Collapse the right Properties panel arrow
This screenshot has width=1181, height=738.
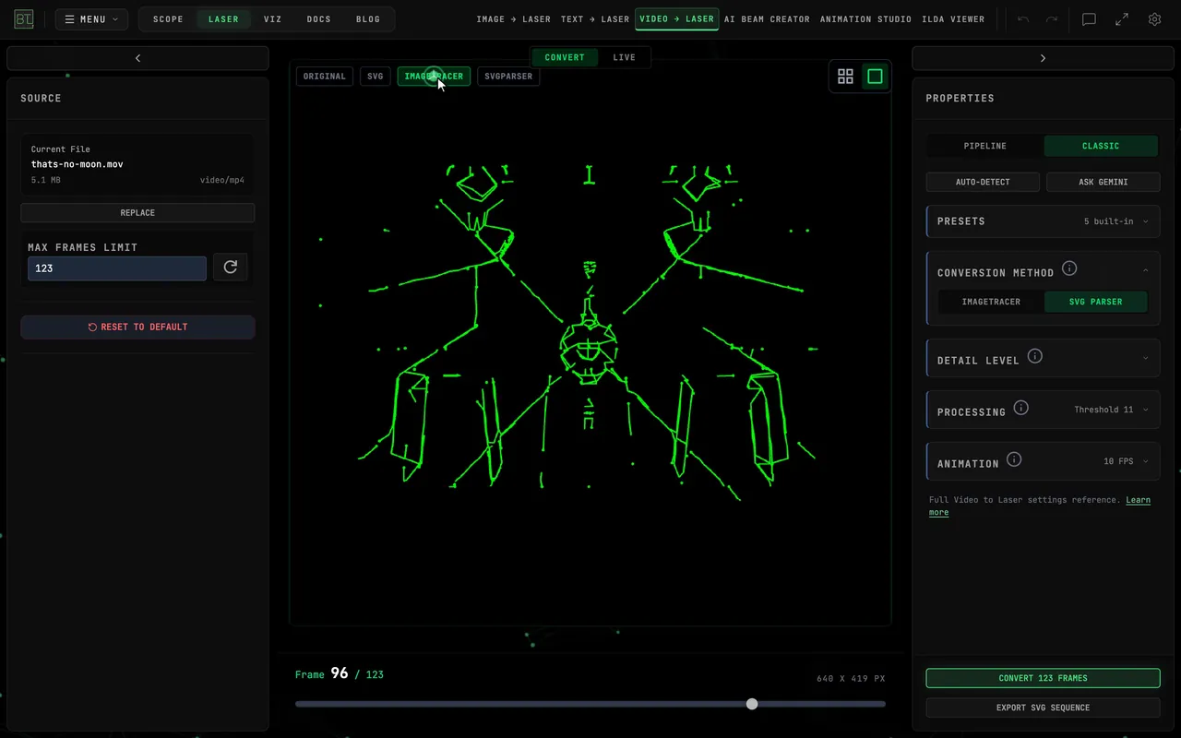pyautogui.click(x=1043, y=58)
